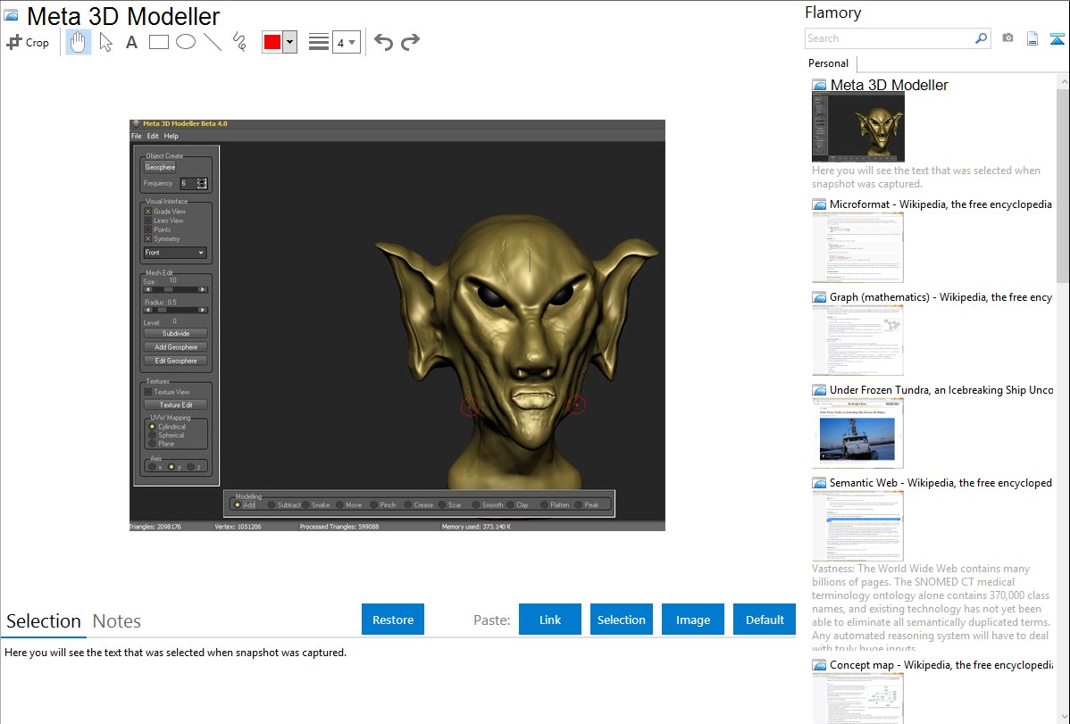Click the Image paste button
Screen dimensions: 1070x724
tap(692, 620)
